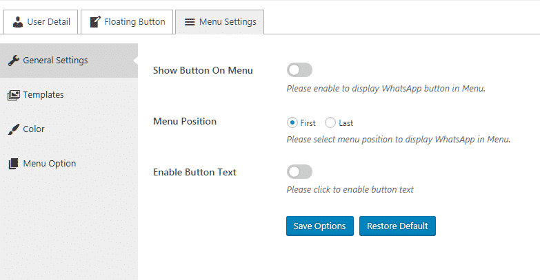Select the Menu Settings tab

point(220,22)
